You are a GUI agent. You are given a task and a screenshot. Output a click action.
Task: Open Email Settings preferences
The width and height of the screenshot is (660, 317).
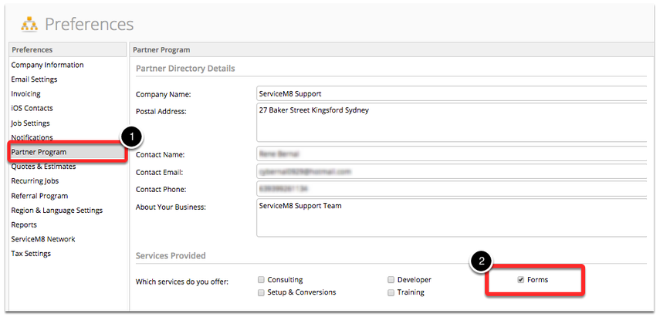coord(34,79)
